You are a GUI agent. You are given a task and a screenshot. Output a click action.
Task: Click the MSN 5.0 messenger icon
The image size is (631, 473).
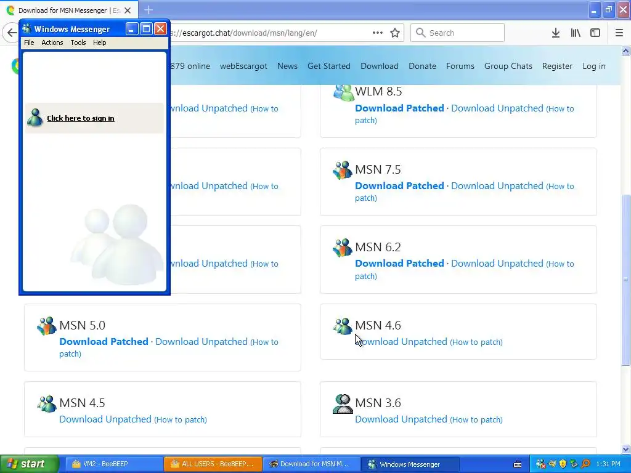pos(47,326)
